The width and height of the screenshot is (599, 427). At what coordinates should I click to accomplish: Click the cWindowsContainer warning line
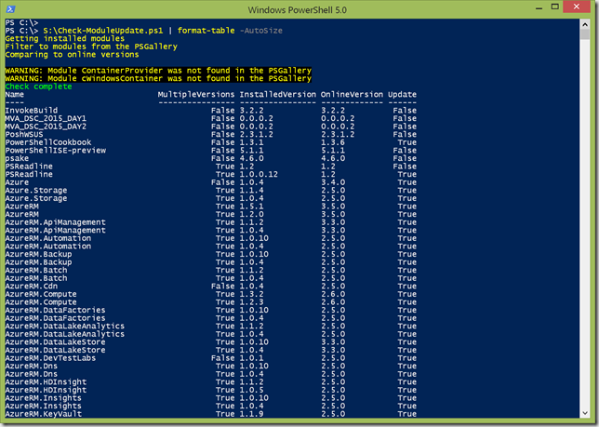click(158, 79)
